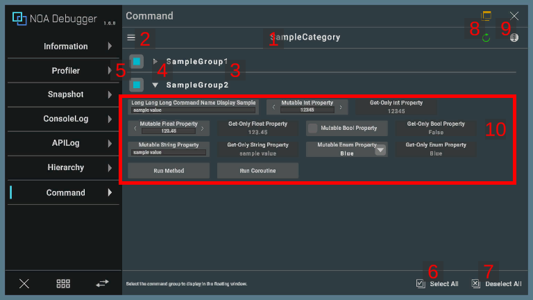Toggle the SampleGroup1 checkbox
This screenshot has width=533, height=300.
pyautogui.click(x=137, y=62)
